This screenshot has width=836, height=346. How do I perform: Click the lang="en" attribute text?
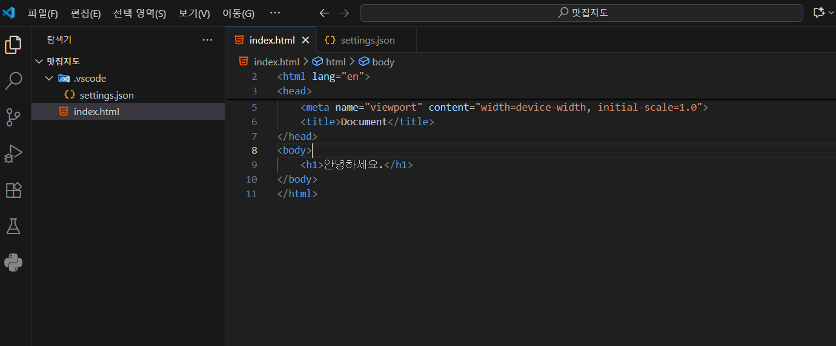338,77
